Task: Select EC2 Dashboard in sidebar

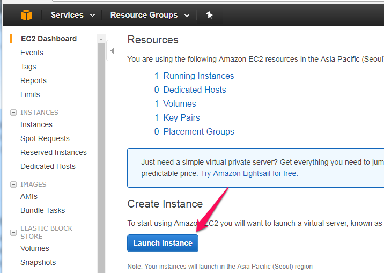Action: click(x=49, y=39)
